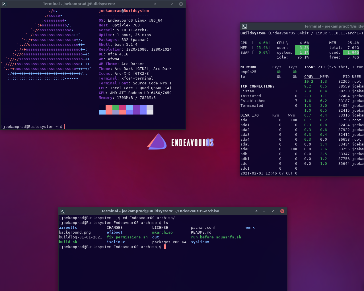
Task: Click the 'LICENSE' file name
Action: 160,227
